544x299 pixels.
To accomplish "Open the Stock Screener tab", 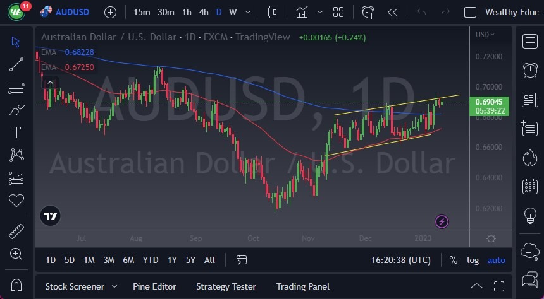I will pyautogui.click(x=75, y=286).
